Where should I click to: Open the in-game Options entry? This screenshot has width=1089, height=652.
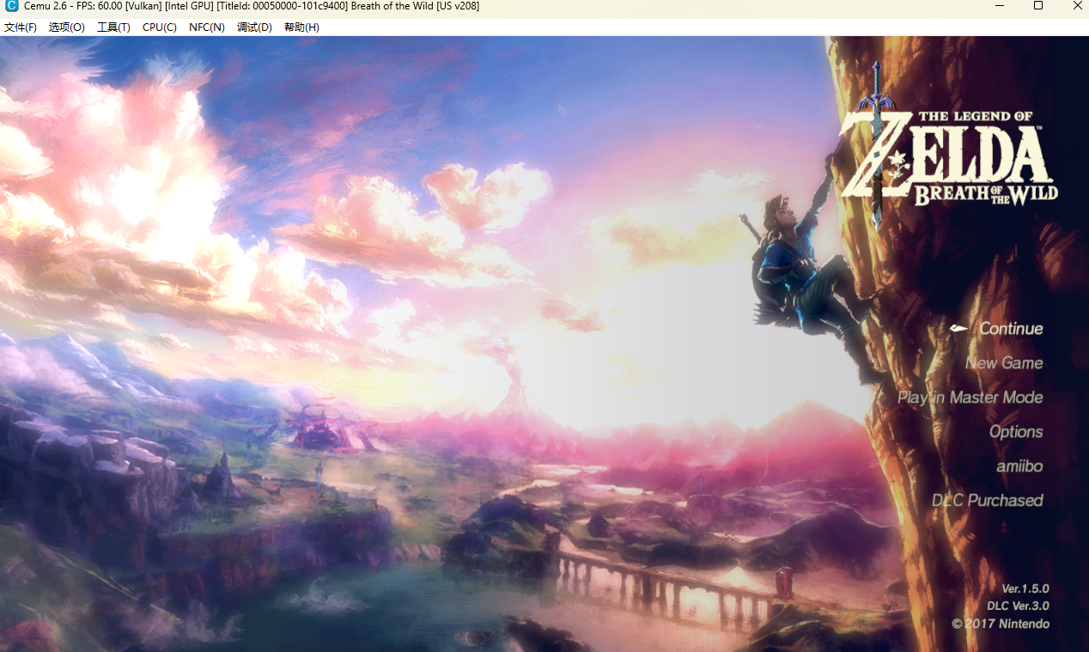point(1015,432)
